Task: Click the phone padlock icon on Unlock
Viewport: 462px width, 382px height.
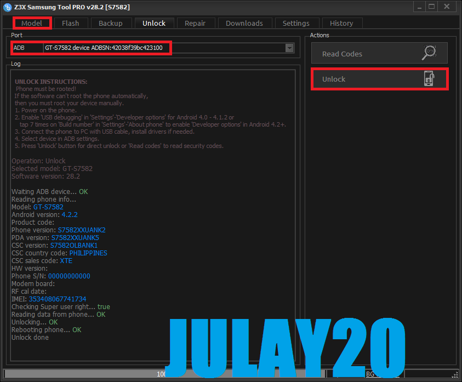Action: 429,78
